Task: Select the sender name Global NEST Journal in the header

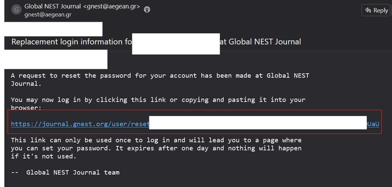Action: (x=53, y=6)
